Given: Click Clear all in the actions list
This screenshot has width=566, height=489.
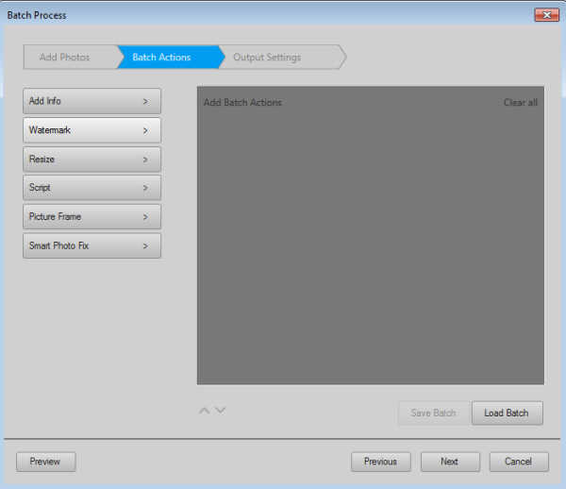Looking at the screenshot, I should coord(521,103).
